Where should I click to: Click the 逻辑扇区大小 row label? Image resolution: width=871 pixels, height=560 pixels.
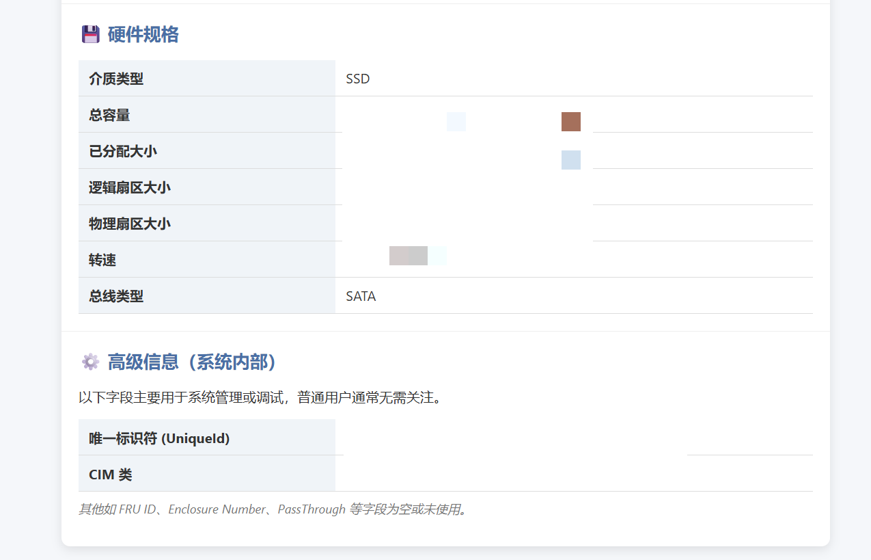point(207,187)
